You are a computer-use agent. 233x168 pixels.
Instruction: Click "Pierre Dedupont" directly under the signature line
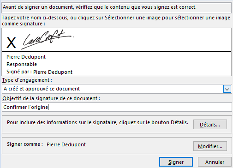26,57
